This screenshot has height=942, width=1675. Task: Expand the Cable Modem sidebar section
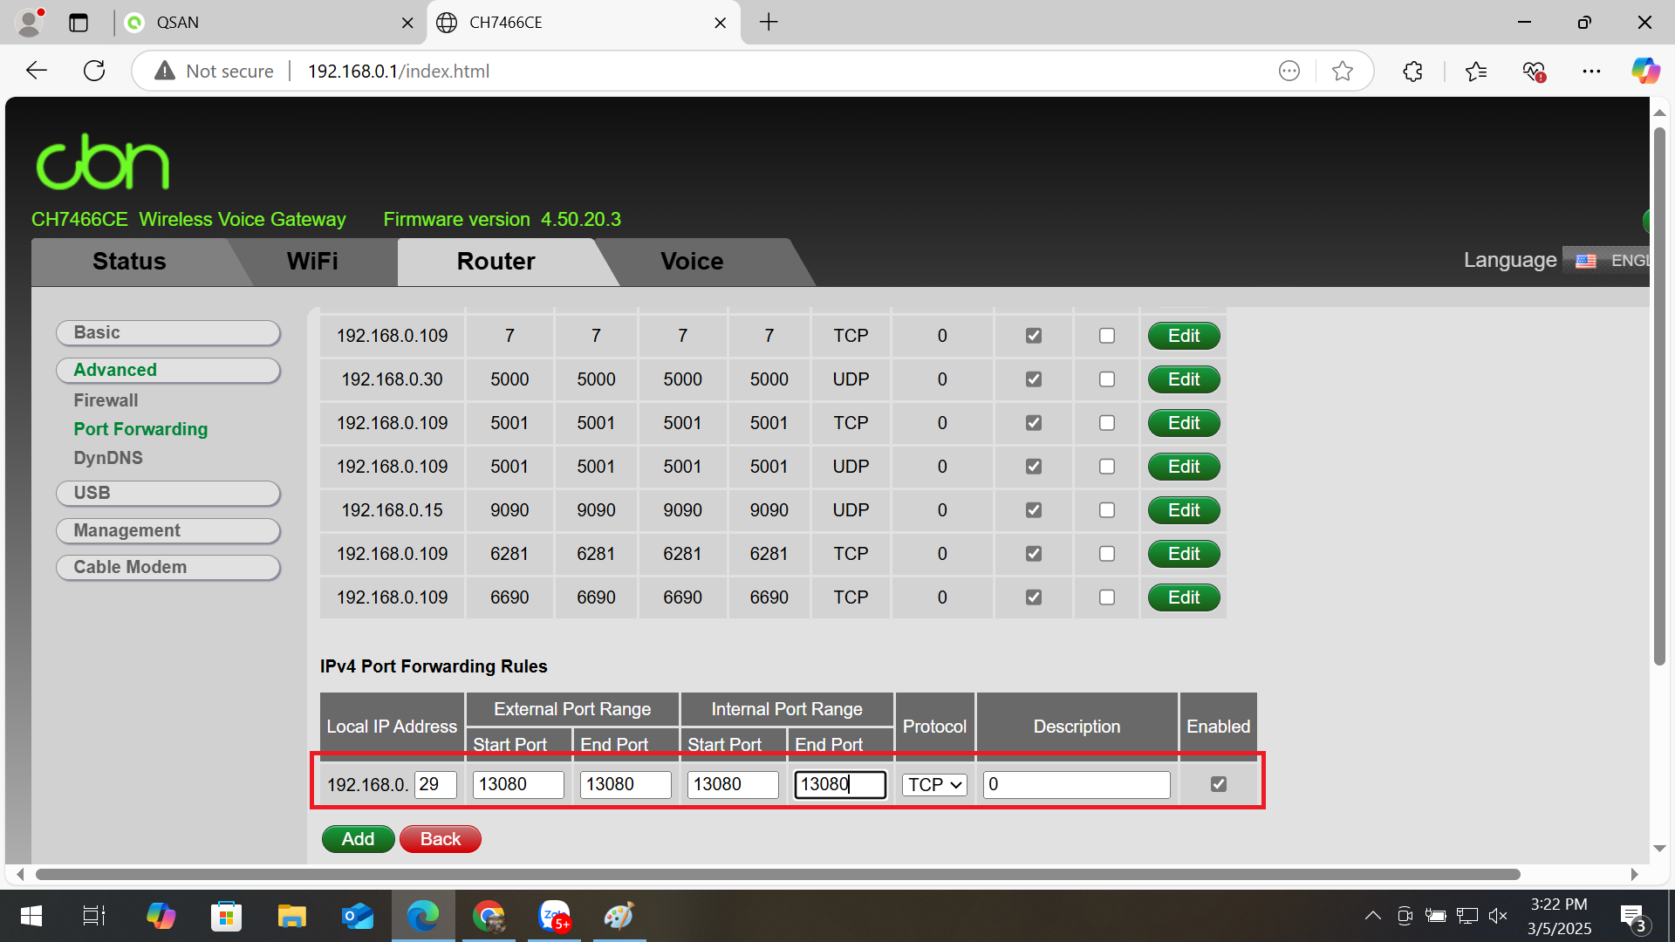pos(168,567)
